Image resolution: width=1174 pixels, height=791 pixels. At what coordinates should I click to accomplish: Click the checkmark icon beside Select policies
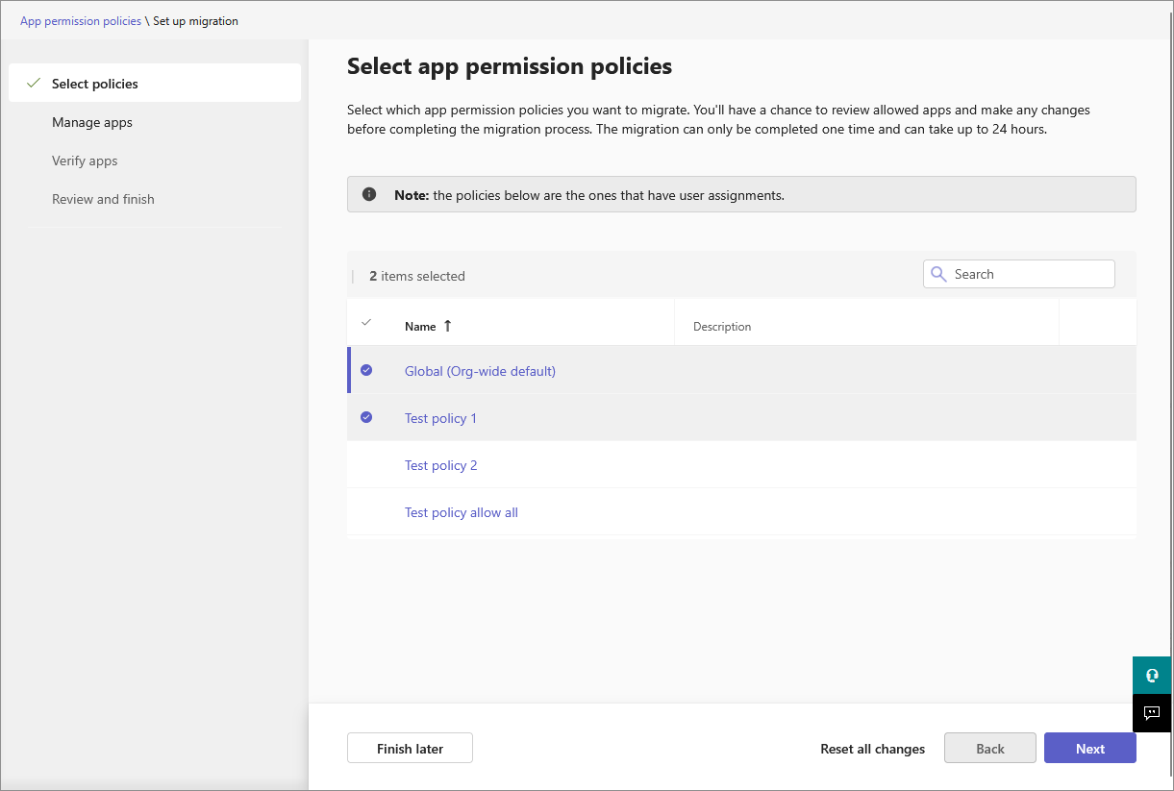coord(34,84)
